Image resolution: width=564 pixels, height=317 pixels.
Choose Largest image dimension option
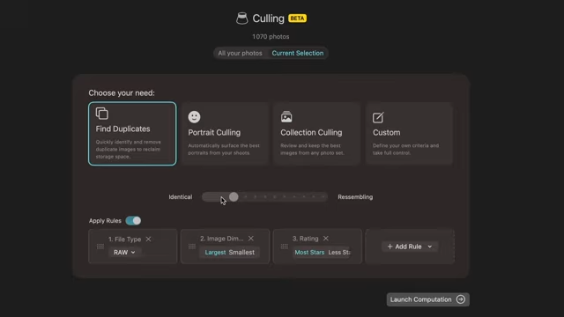point(215,253)
